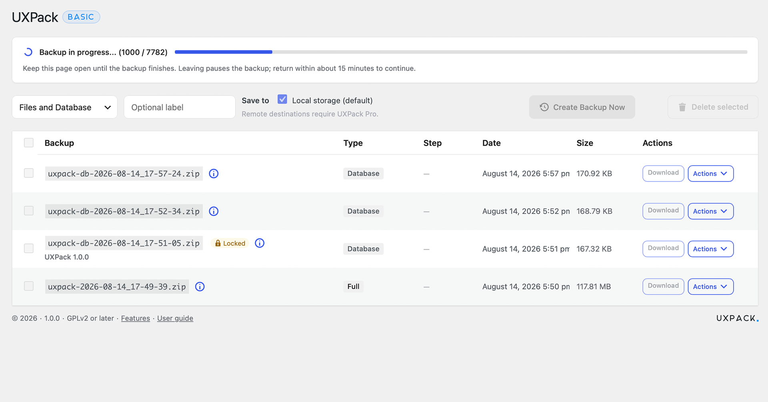Click the UXPACK logo in footer

[x=737, y=318]
